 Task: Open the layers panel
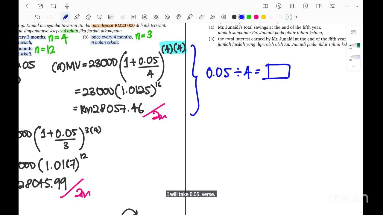point(292,6)
